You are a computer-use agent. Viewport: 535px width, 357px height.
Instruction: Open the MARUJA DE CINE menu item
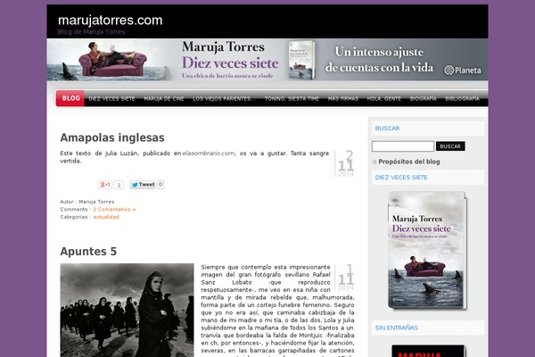pyautogui.click(x=164, y=99)
